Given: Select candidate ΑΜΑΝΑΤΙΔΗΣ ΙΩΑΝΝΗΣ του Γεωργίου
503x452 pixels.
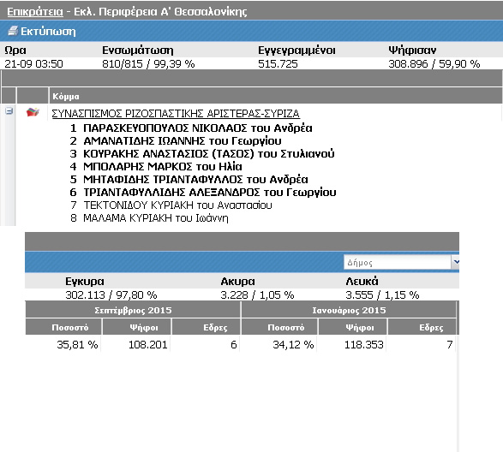Looking at the screenshot, I should [183, 140].
